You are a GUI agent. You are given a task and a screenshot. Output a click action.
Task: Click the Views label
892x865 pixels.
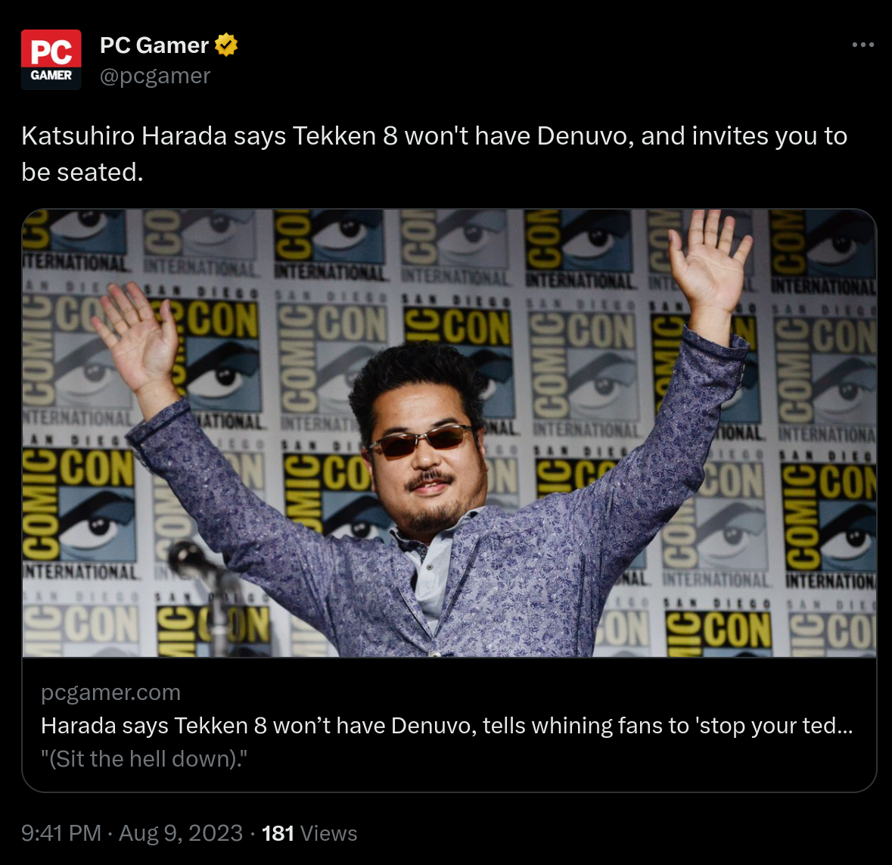tap(329, 833)
